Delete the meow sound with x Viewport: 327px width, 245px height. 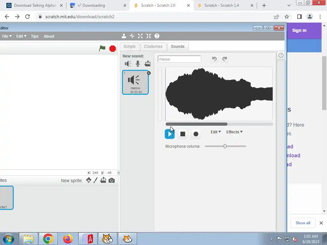[x=149, y=73]
